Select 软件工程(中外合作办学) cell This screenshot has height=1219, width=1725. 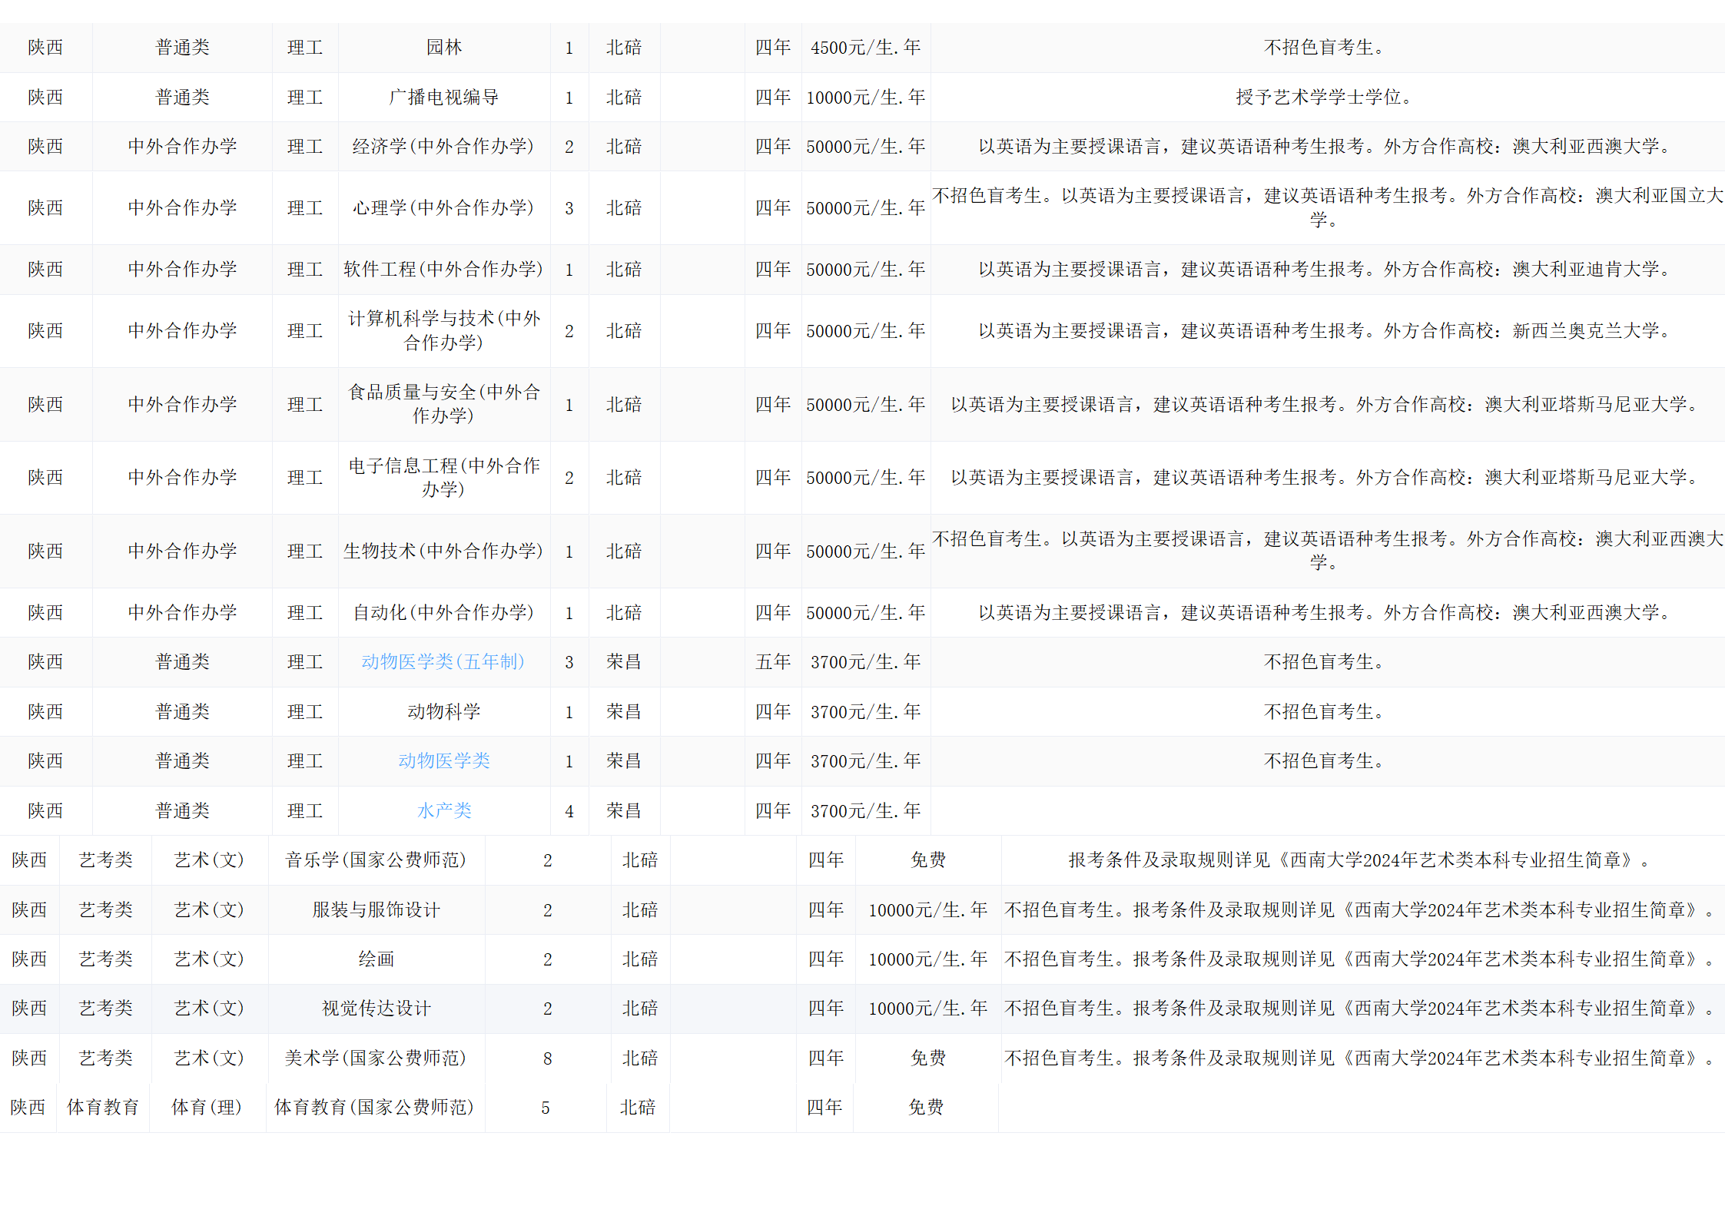coord(443,269)
